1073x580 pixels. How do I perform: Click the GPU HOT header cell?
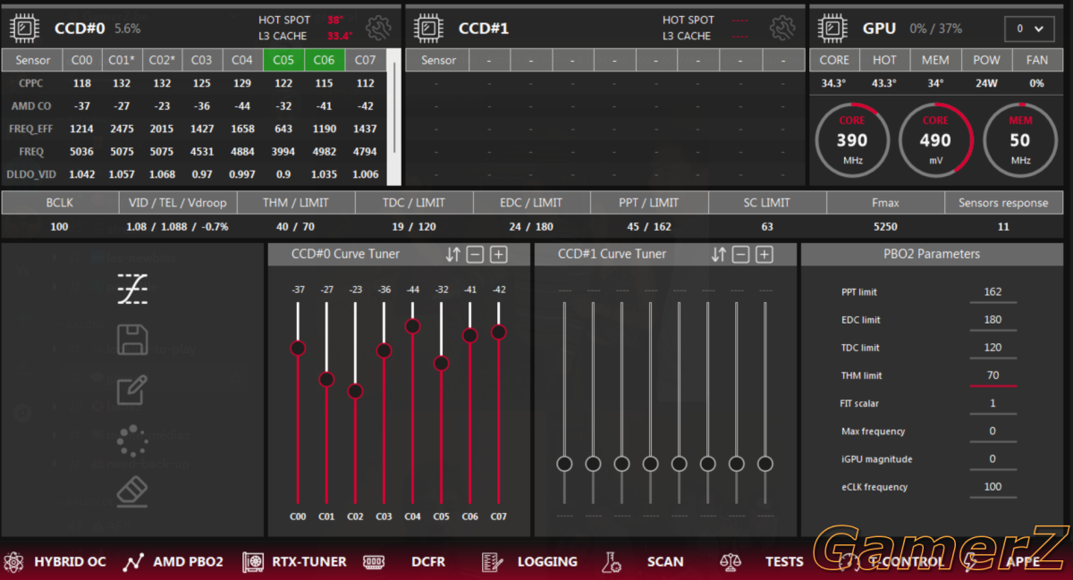[x=884, y=60]
